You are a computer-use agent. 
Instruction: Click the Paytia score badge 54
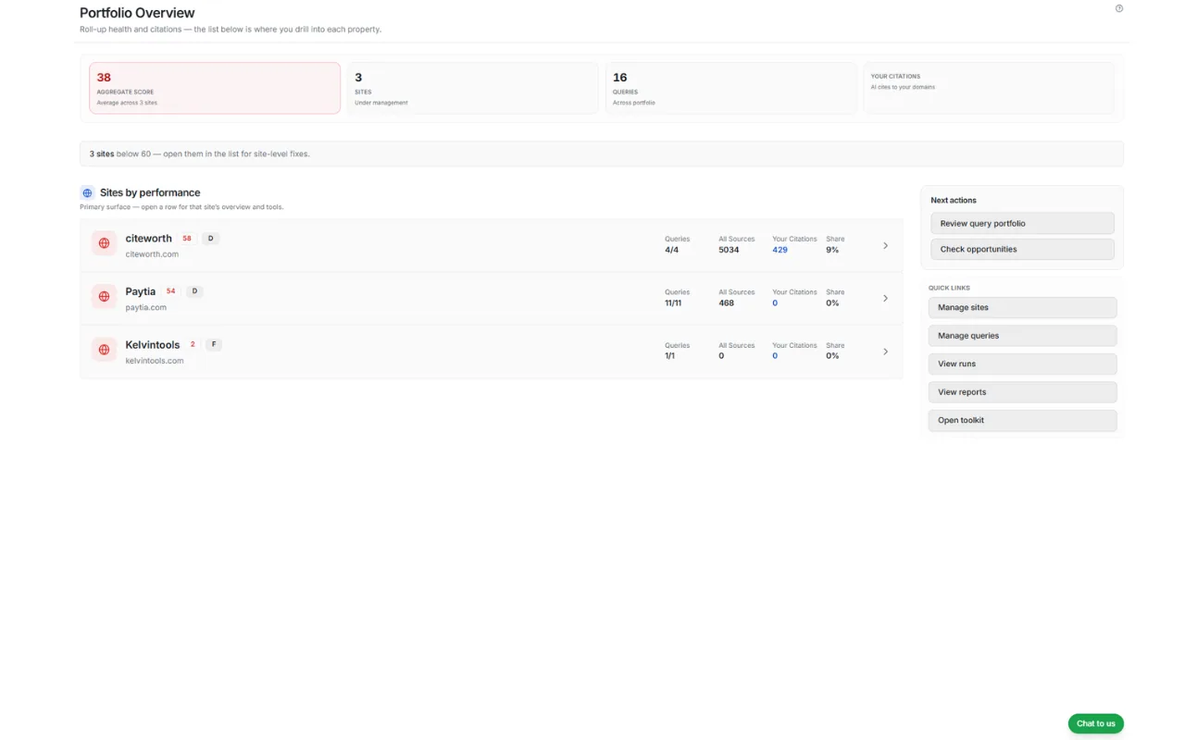(x=170, y=291)
